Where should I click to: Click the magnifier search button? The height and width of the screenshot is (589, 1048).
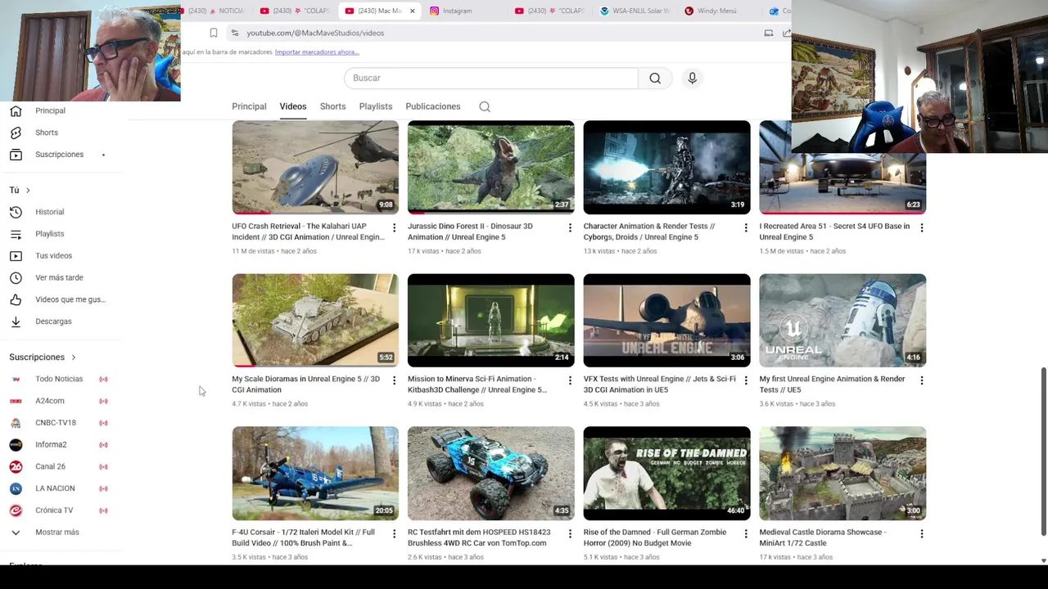(x=655, y=78)
